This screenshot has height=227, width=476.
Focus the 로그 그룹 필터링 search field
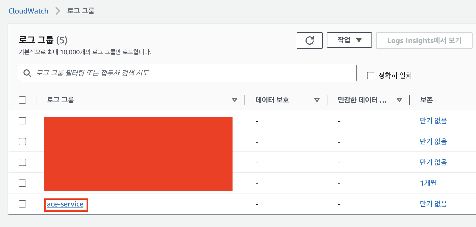[187, 73]
